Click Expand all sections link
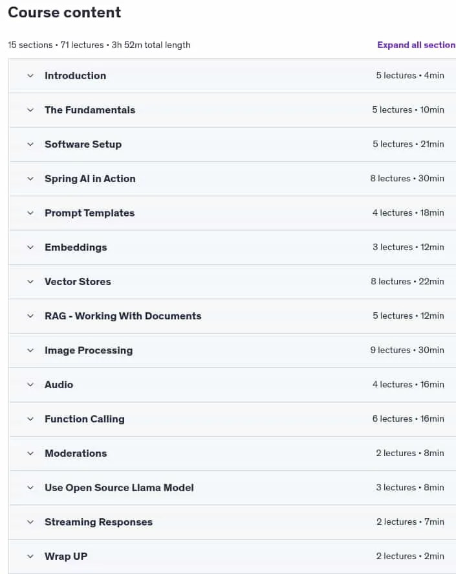The image size is (456, 574). (x=416, y=45)
